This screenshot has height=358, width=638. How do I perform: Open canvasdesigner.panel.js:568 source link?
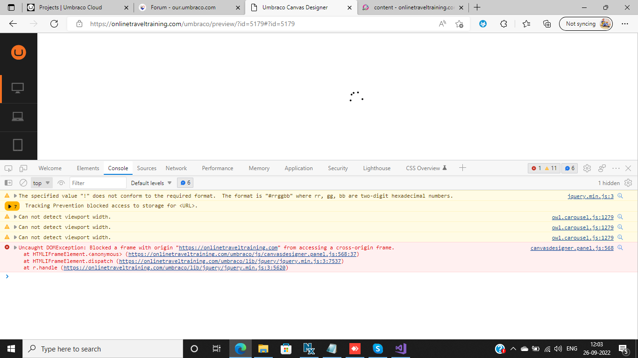(572, 248)
